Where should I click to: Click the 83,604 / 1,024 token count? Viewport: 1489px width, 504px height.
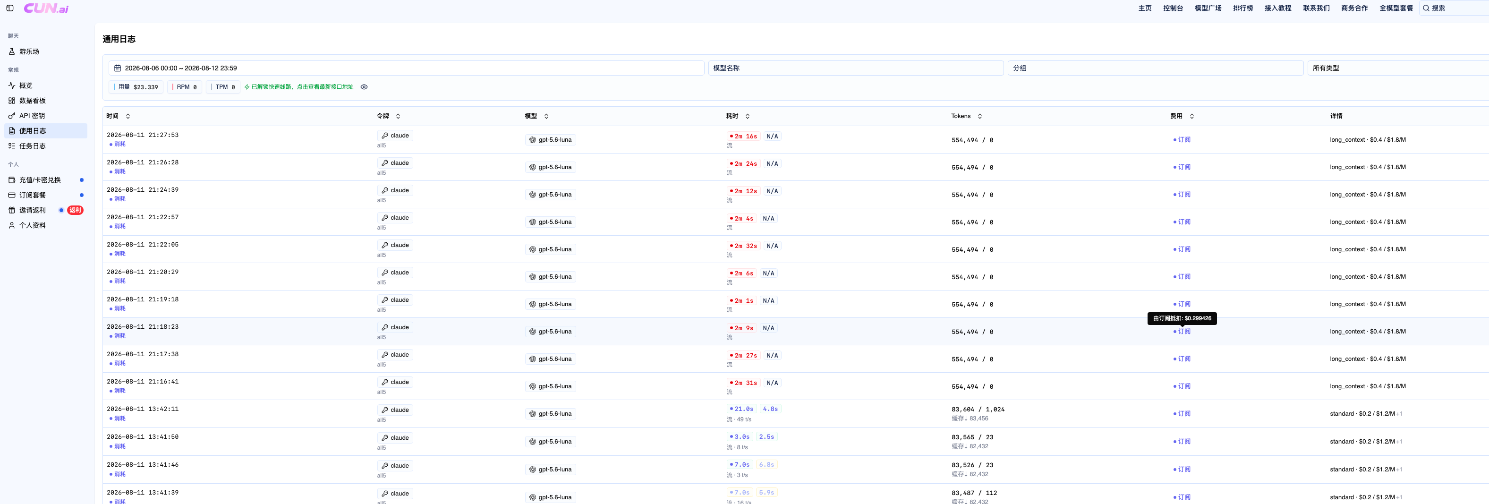[978, 410]
